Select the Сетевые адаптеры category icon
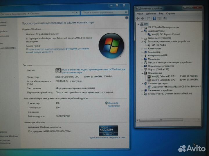 click(x=145, y=83)
